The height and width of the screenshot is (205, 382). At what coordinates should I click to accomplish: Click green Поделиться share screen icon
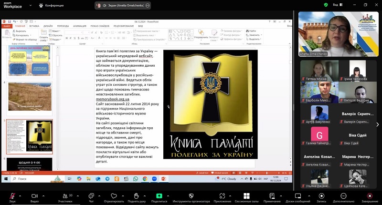click(159, 196)
